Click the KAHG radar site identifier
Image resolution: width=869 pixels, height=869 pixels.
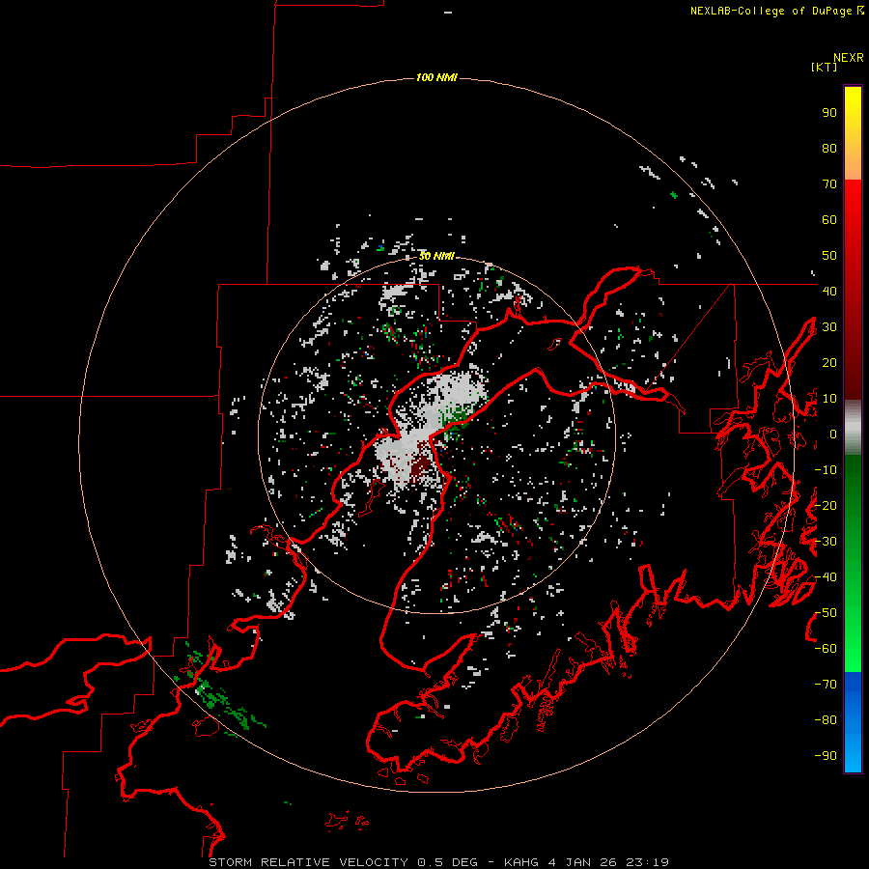tap(521, 862)
